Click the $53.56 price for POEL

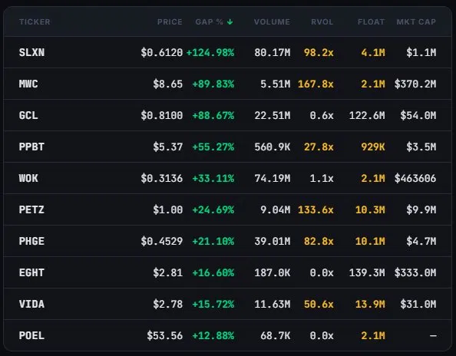(x=165, y=335)
